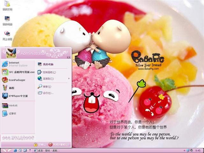Open 画图 (Paint) in the Start menu

pos(18,88)
